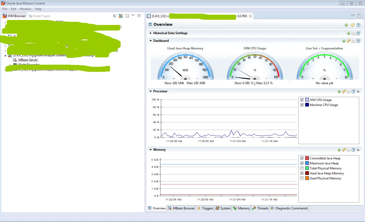Viewport: 365px width, 222px height.
Task: Click the JVM CPU Usage dial
Action: 255,66
